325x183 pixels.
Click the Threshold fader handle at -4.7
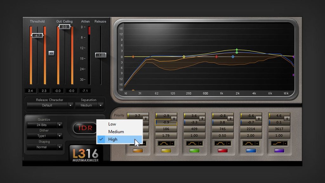(37, 35)
